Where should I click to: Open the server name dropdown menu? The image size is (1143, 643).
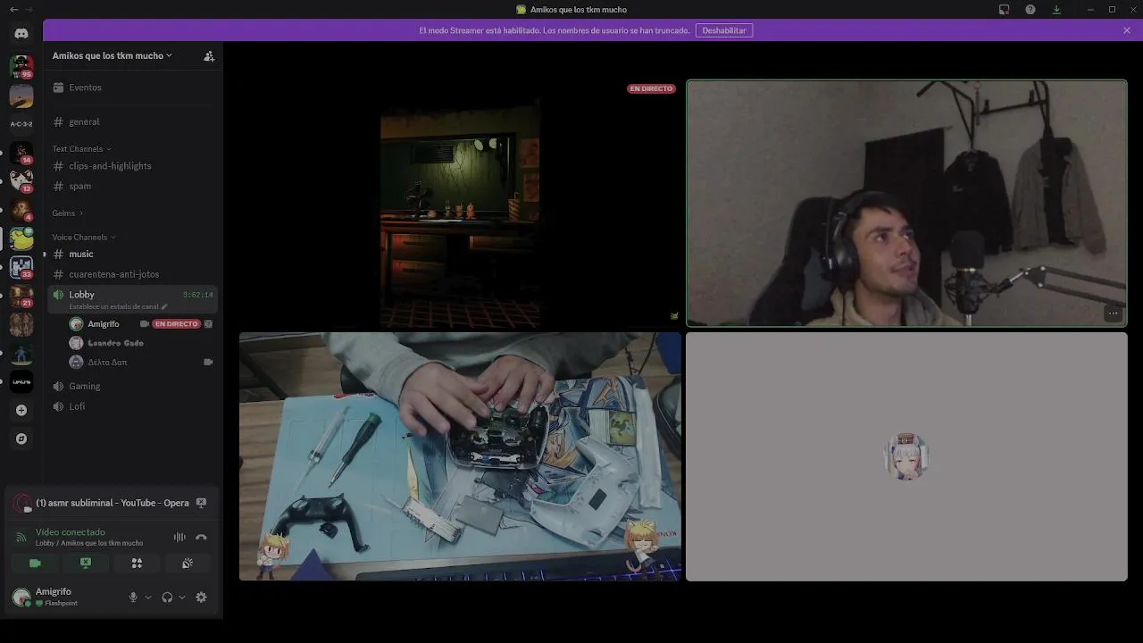point(113,55)
